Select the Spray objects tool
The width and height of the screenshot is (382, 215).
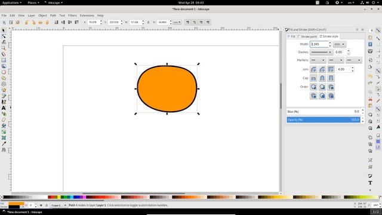(x=4, y=114)
